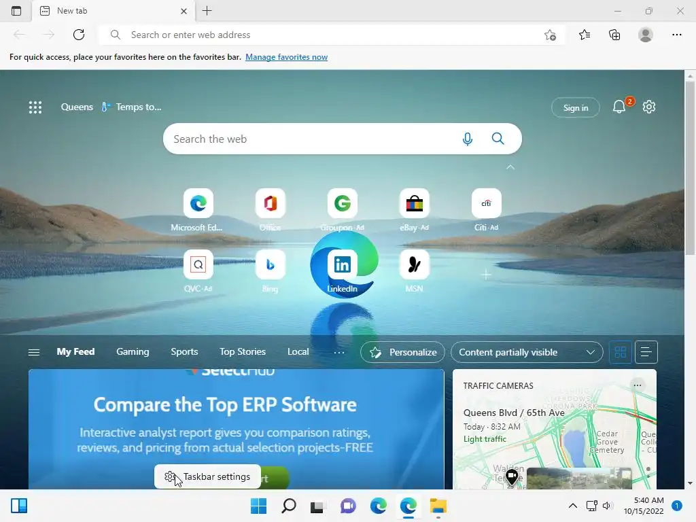
Task: Open Task View on taskbar
Action: click(317, 506)
